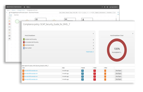View Report for the first table row
This screenshot has width=143, height=92.
(118, 71)
